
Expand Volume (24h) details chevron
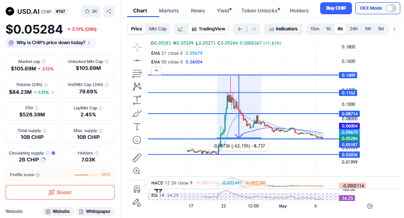[x=53, y=92]
